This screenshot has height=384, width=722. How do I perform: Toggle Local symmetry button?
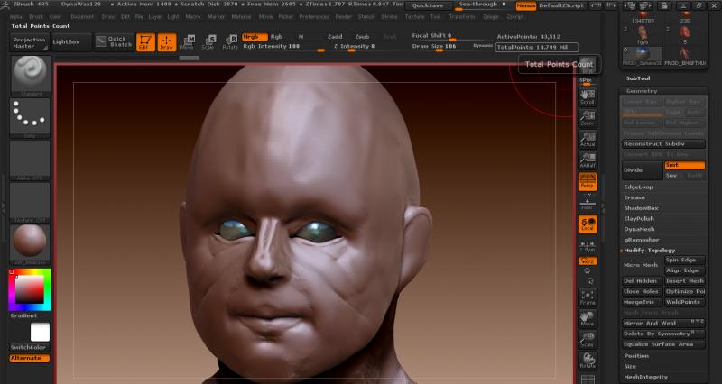(x=588, y=224)
